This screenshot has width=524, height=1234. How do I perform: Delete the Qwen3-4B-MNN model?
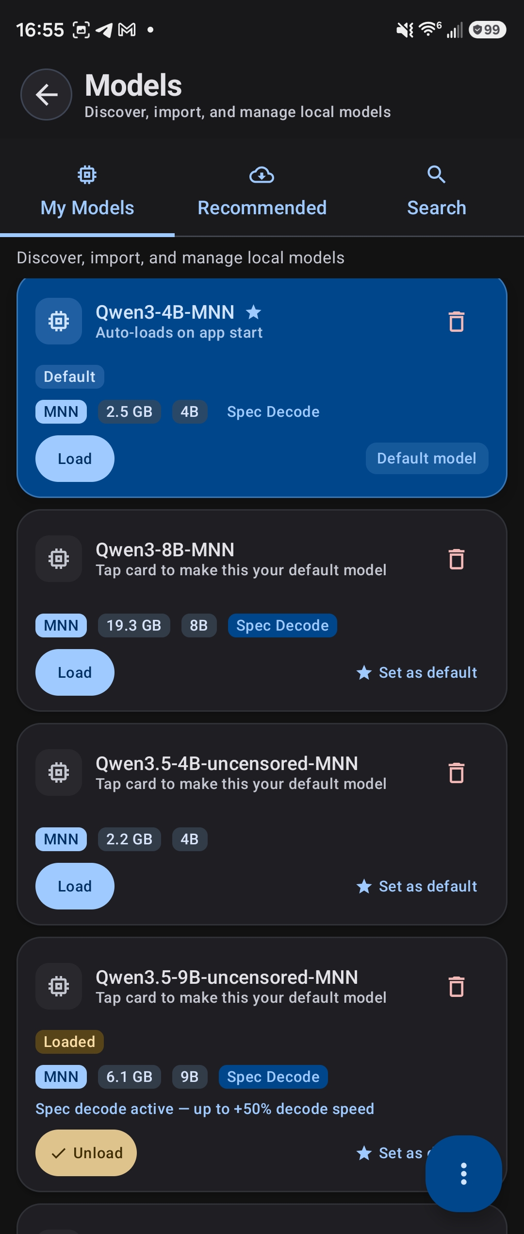[456, 322]
